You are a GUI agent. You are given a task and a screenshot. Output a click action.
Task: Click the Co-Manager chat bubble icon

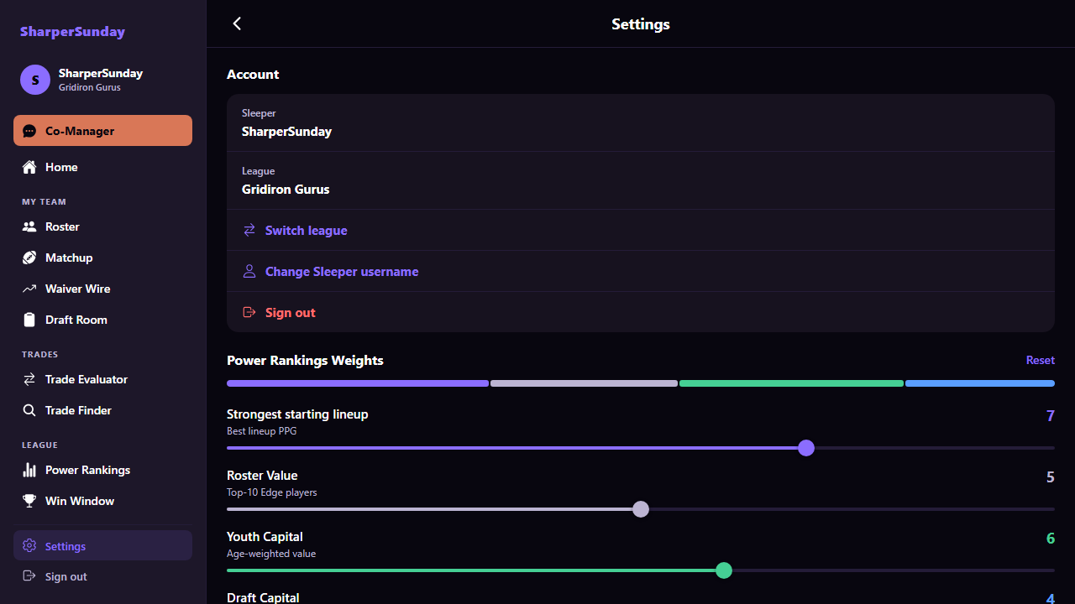point(29,131)
